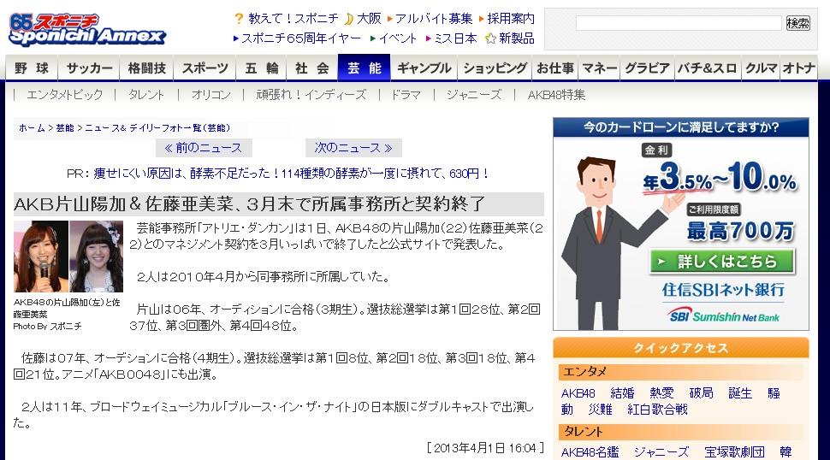Select the ギャンブル navigation tab

(x=424, y=68)
